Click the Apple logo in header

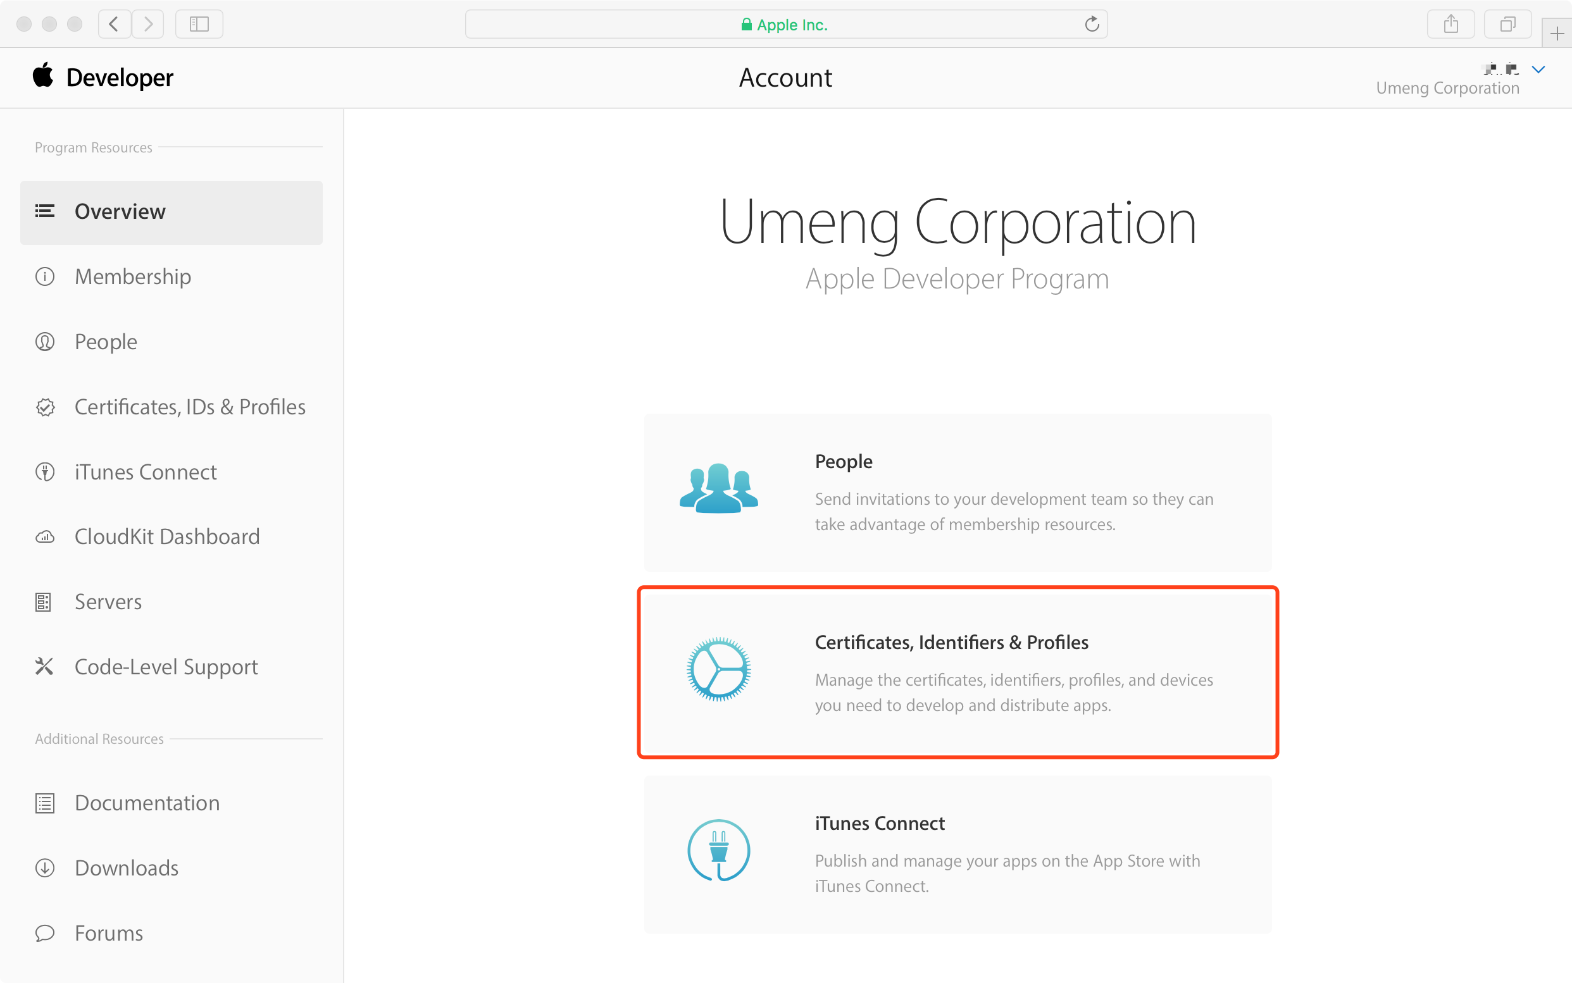(x=43, y=75)
